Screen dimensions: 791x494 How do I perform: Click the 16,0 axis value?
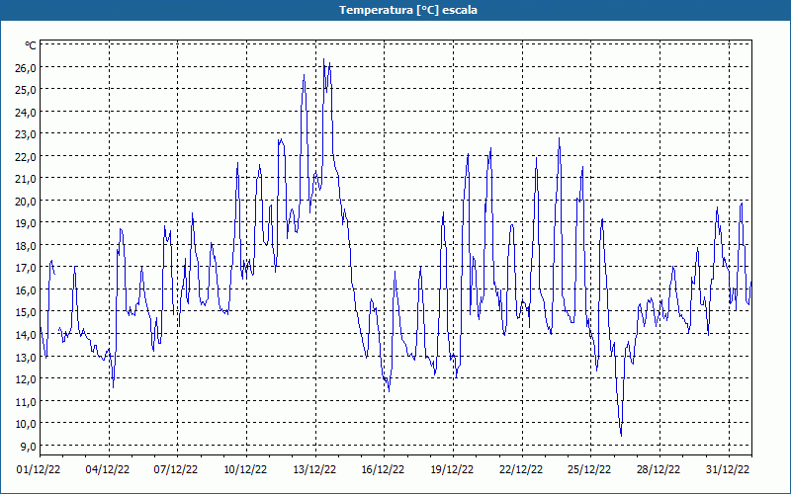tap(26, 289)
